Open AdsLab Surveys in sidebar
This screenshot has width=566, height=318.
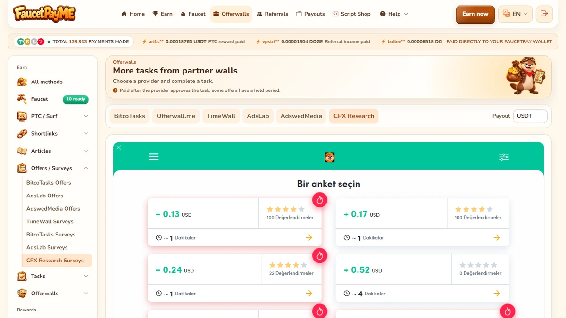tap(47, 247)
